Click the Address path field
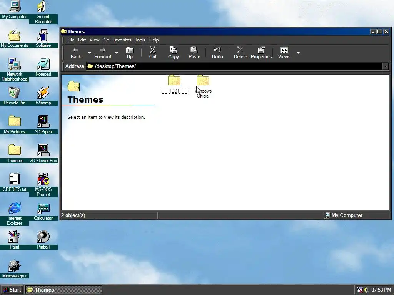The height and width of the screenshot is (295, 394). (234, 66)
